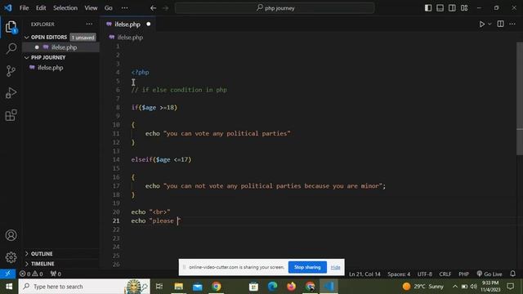This screenshot has height=294, width=523.
Task: Open the Accounts menu icon
Action: pos(11,235)
